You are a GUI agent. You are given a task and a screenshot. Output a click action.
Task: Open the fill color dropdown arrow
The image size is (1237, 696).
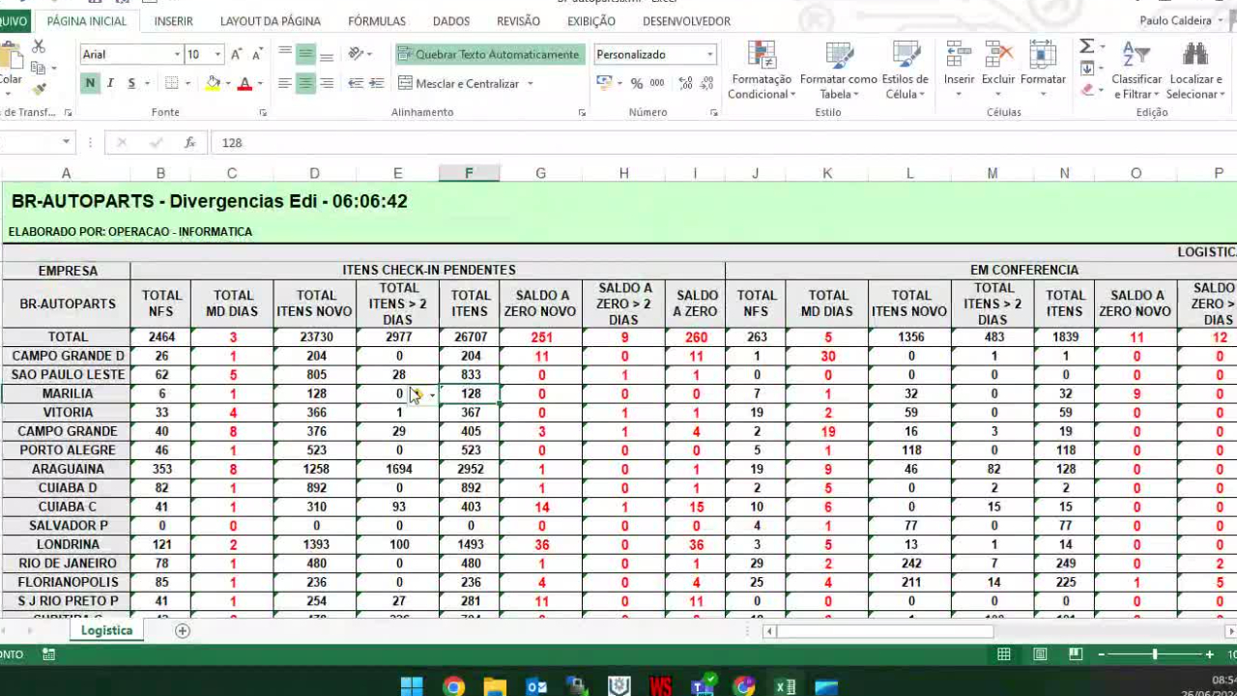[x=228, y=84]
